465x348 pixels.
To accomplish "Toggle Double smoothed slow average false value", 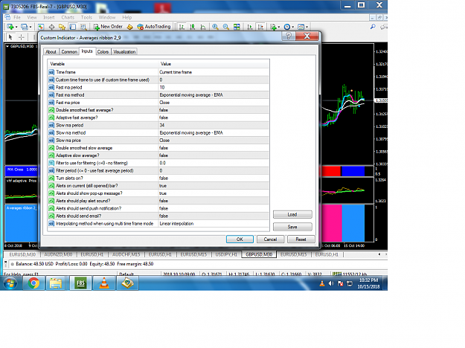I will (x=214, y=148).
